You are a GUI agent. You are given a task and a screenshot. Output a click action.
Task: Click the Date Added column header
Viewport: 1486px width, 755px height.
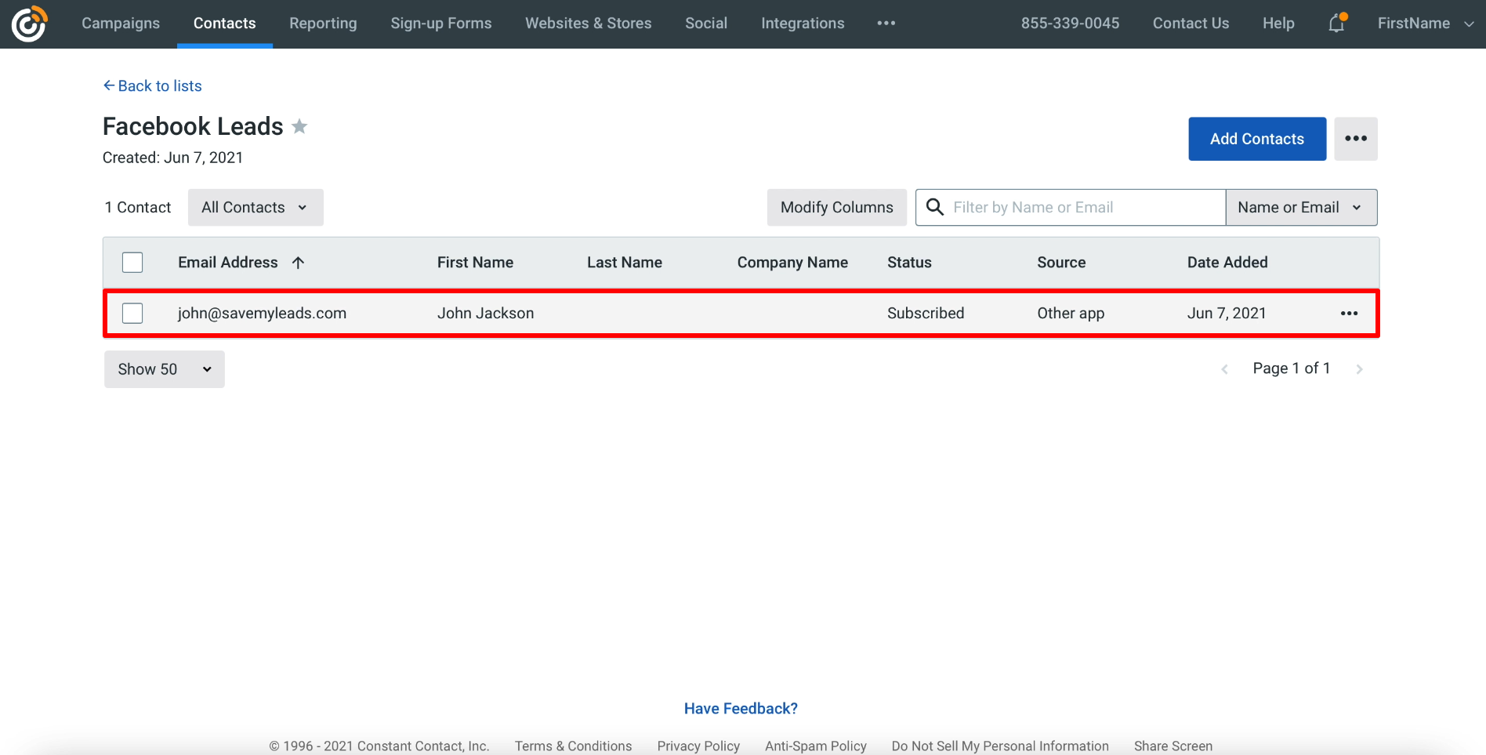[x=1227, y=263]
